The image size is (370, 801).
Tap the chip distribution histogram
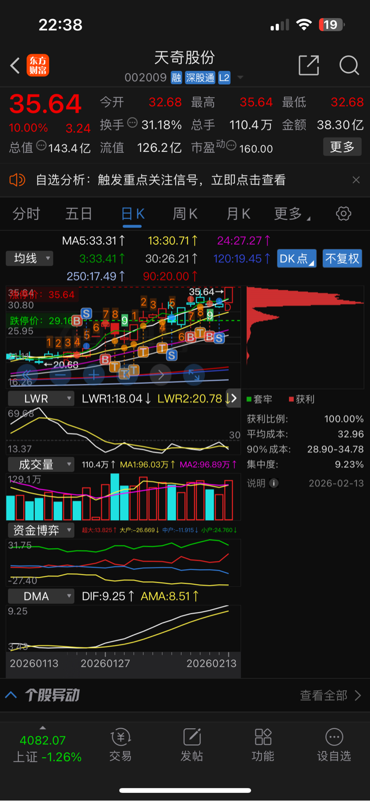point(305,337)
